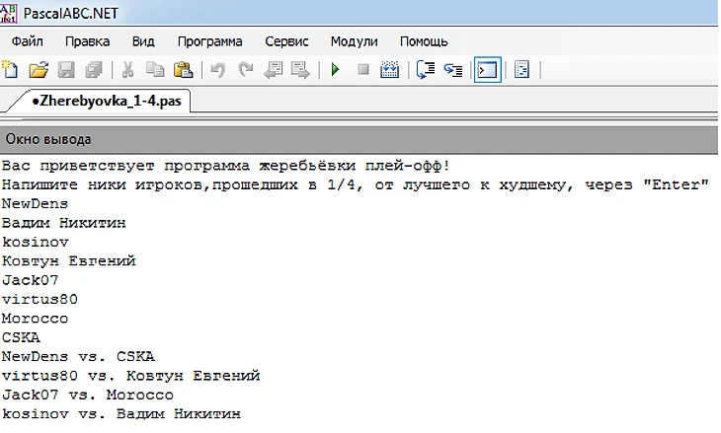Click the Navigate Backward icon
The width and height of the screenshot is (721, 433).
[x=274, y=70]
